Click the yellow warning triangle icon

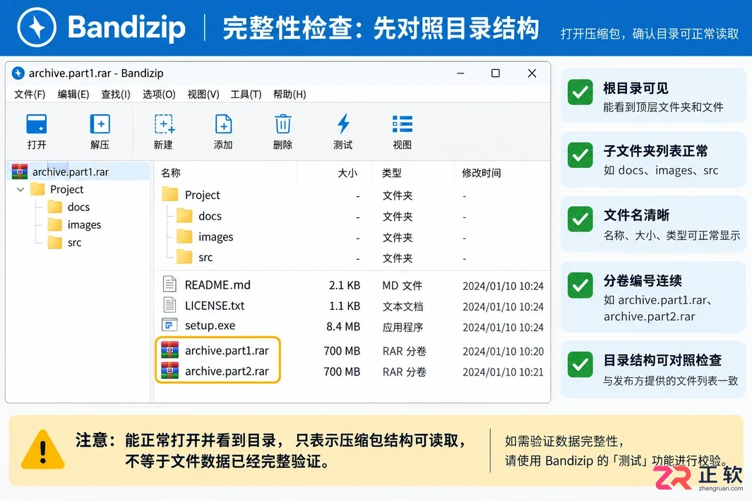[42, 449]
